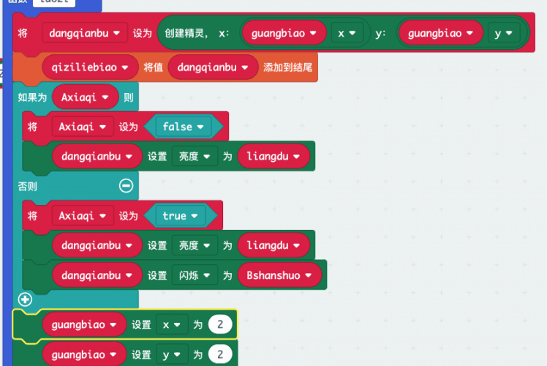The image size is (547, 366).
Task: Select the 创建精灵 block label
Action: (186, 33)
